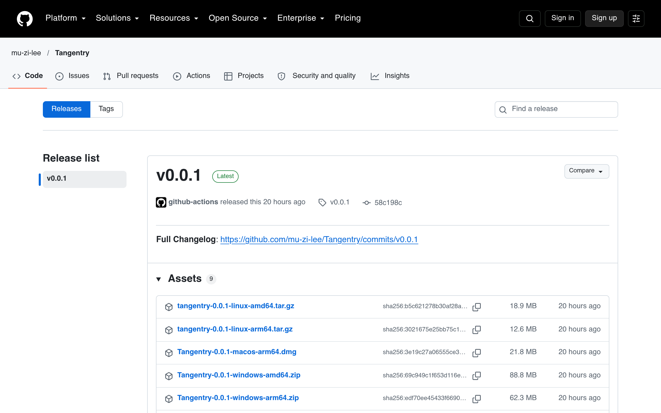
Task: Click package icon for linux-amd64 tar.gz
Action: [x=169, y=307]
